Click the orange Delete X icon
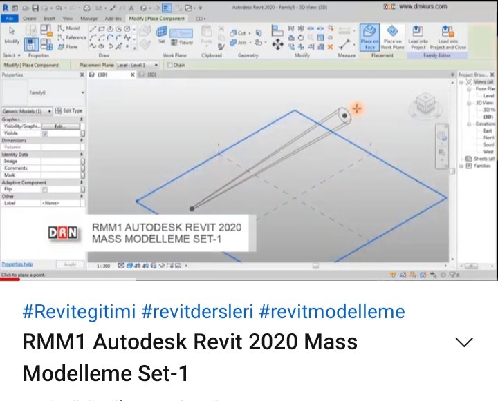 [331, 47]
